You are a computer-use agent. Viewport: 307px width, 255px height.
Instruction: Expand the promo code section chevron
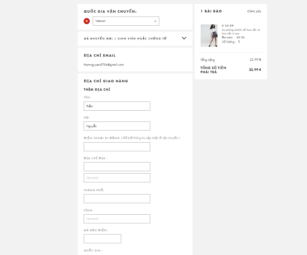coord(184,38)
